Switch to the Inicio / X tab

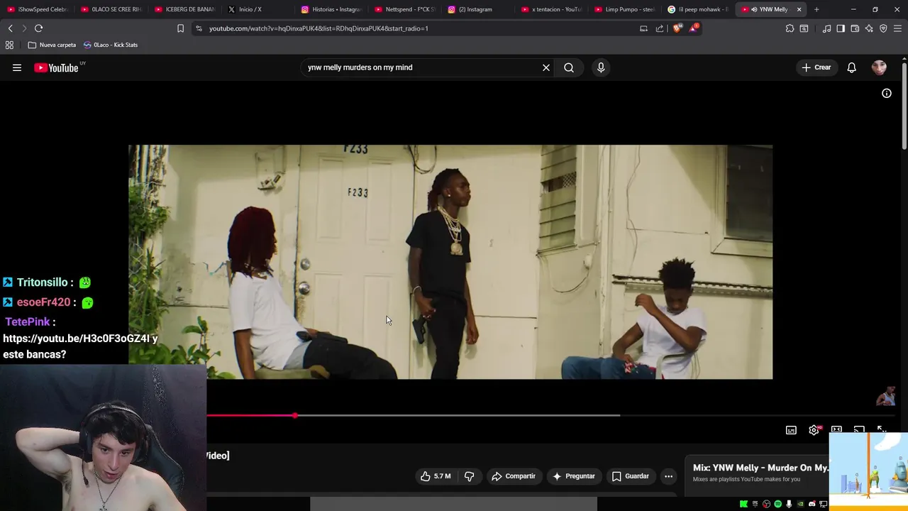point(258,9)
